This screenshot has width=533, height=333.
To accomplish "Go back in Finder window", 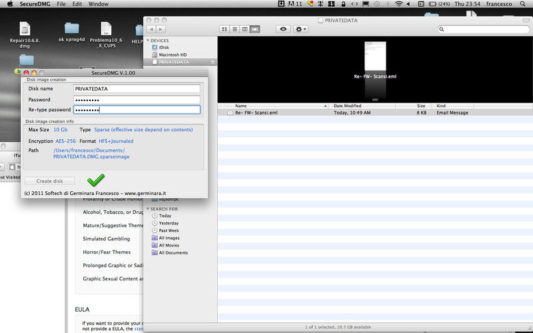I will click(152, 29).
